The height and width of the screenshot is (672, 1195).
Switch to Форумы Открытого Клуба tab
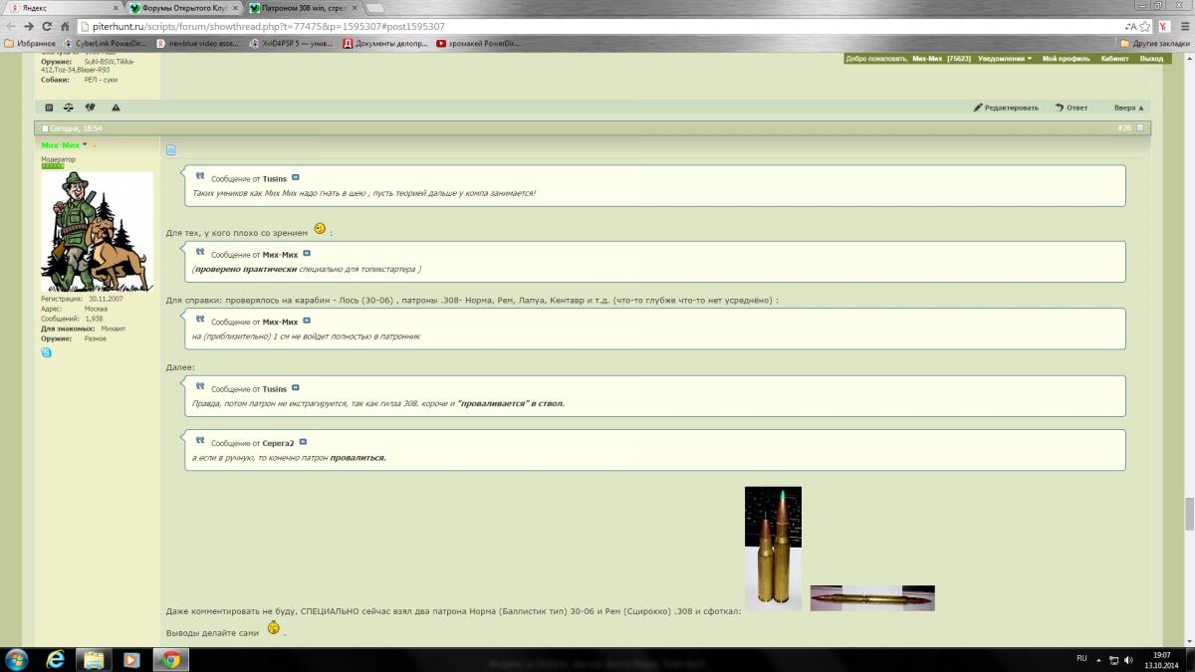pos(179,7)
